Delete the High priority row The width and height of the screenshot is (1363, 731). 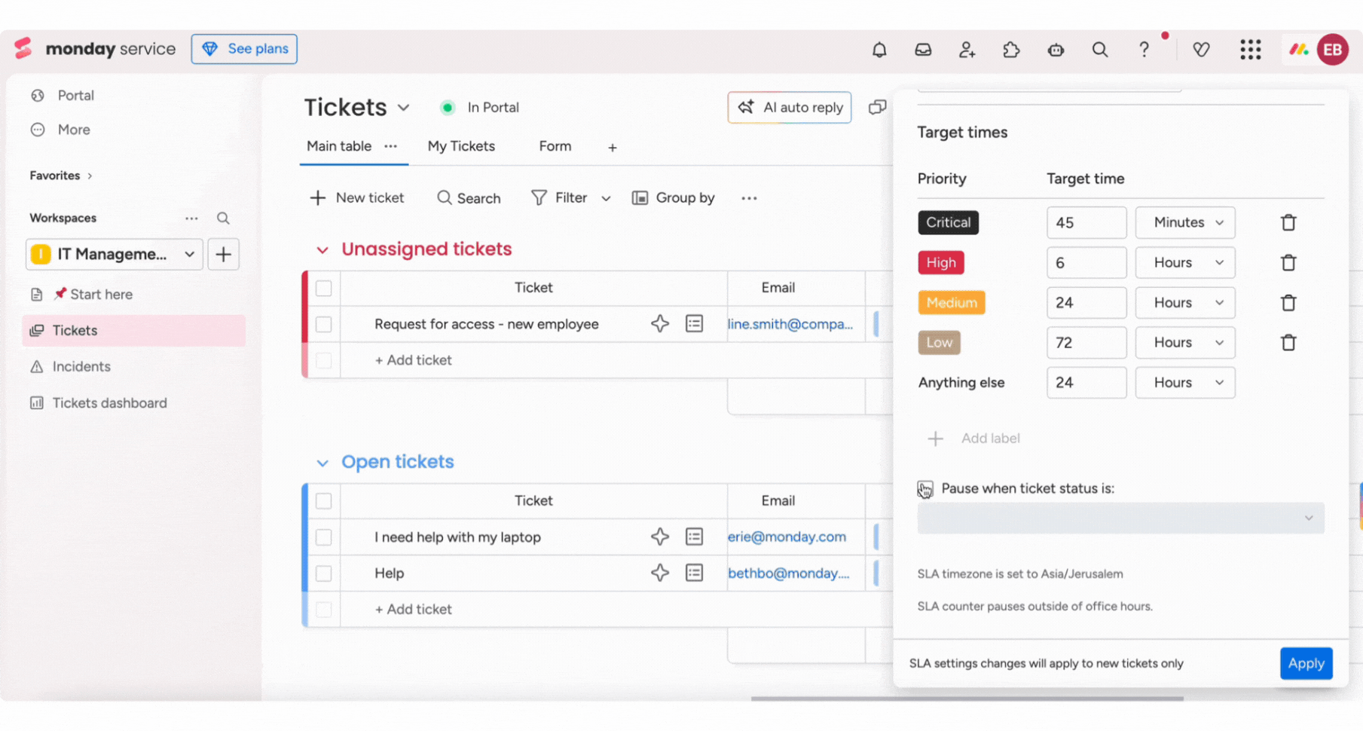tap(1288, 262)
